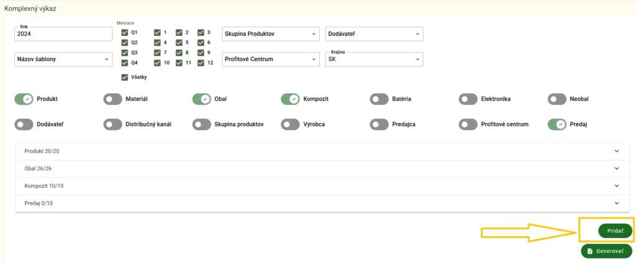Enable the Materiál toggle
The image size is (637, 263).
click(113, 99)
